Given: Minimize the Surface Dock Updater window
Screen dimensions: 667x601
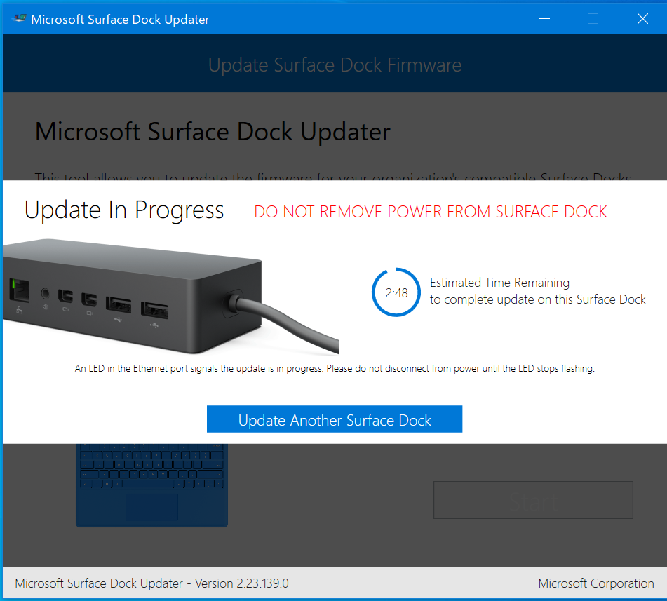Looking at the screenshot, I should tap(544, 19).
